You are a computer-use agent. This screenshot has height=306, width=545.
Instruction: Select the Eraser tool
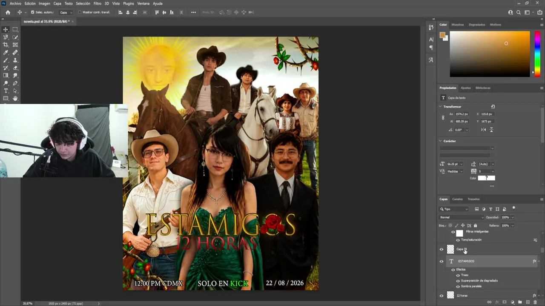click(x=15, y=68)
